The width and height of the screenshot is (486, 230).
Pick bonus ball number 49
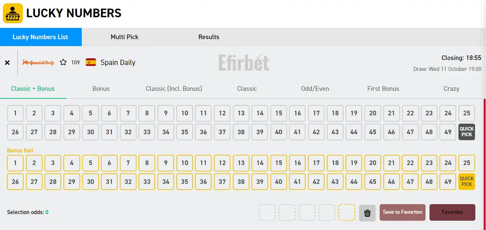448,181
